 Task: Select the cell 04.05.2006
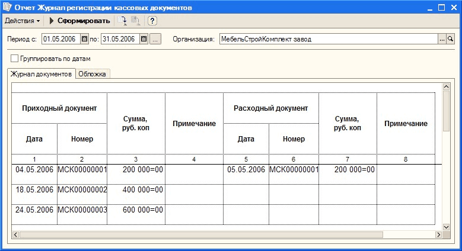point(34,175)
